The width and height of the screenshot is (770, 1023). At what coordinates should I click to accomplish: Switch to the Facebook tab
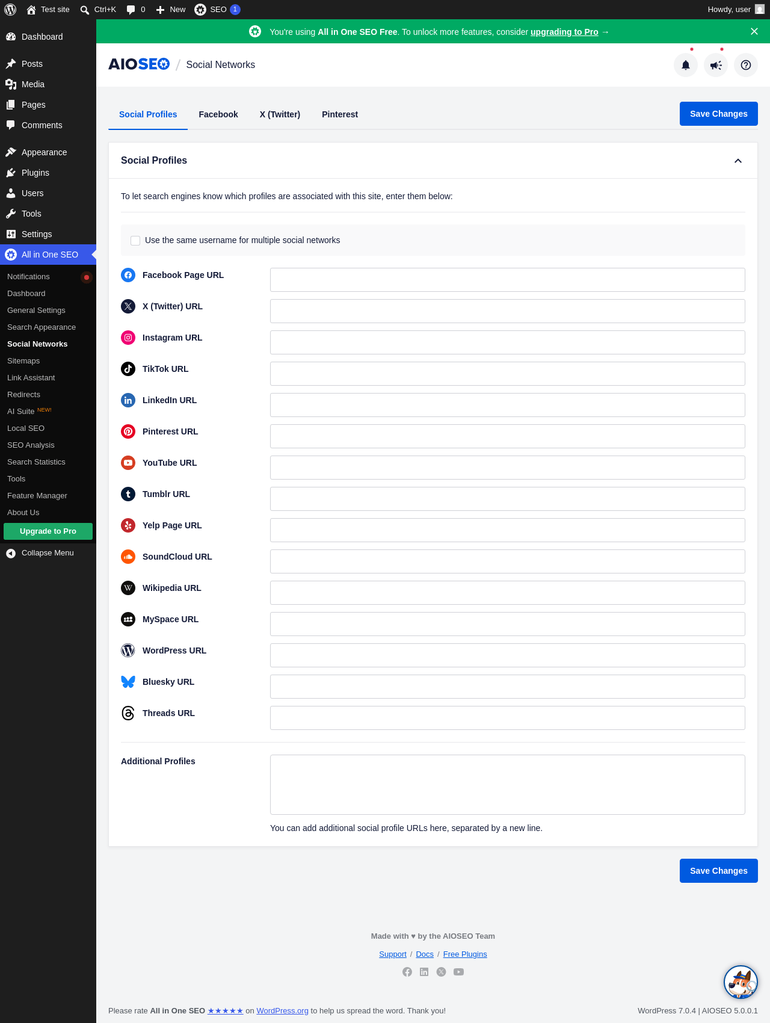tap(218, 114)
